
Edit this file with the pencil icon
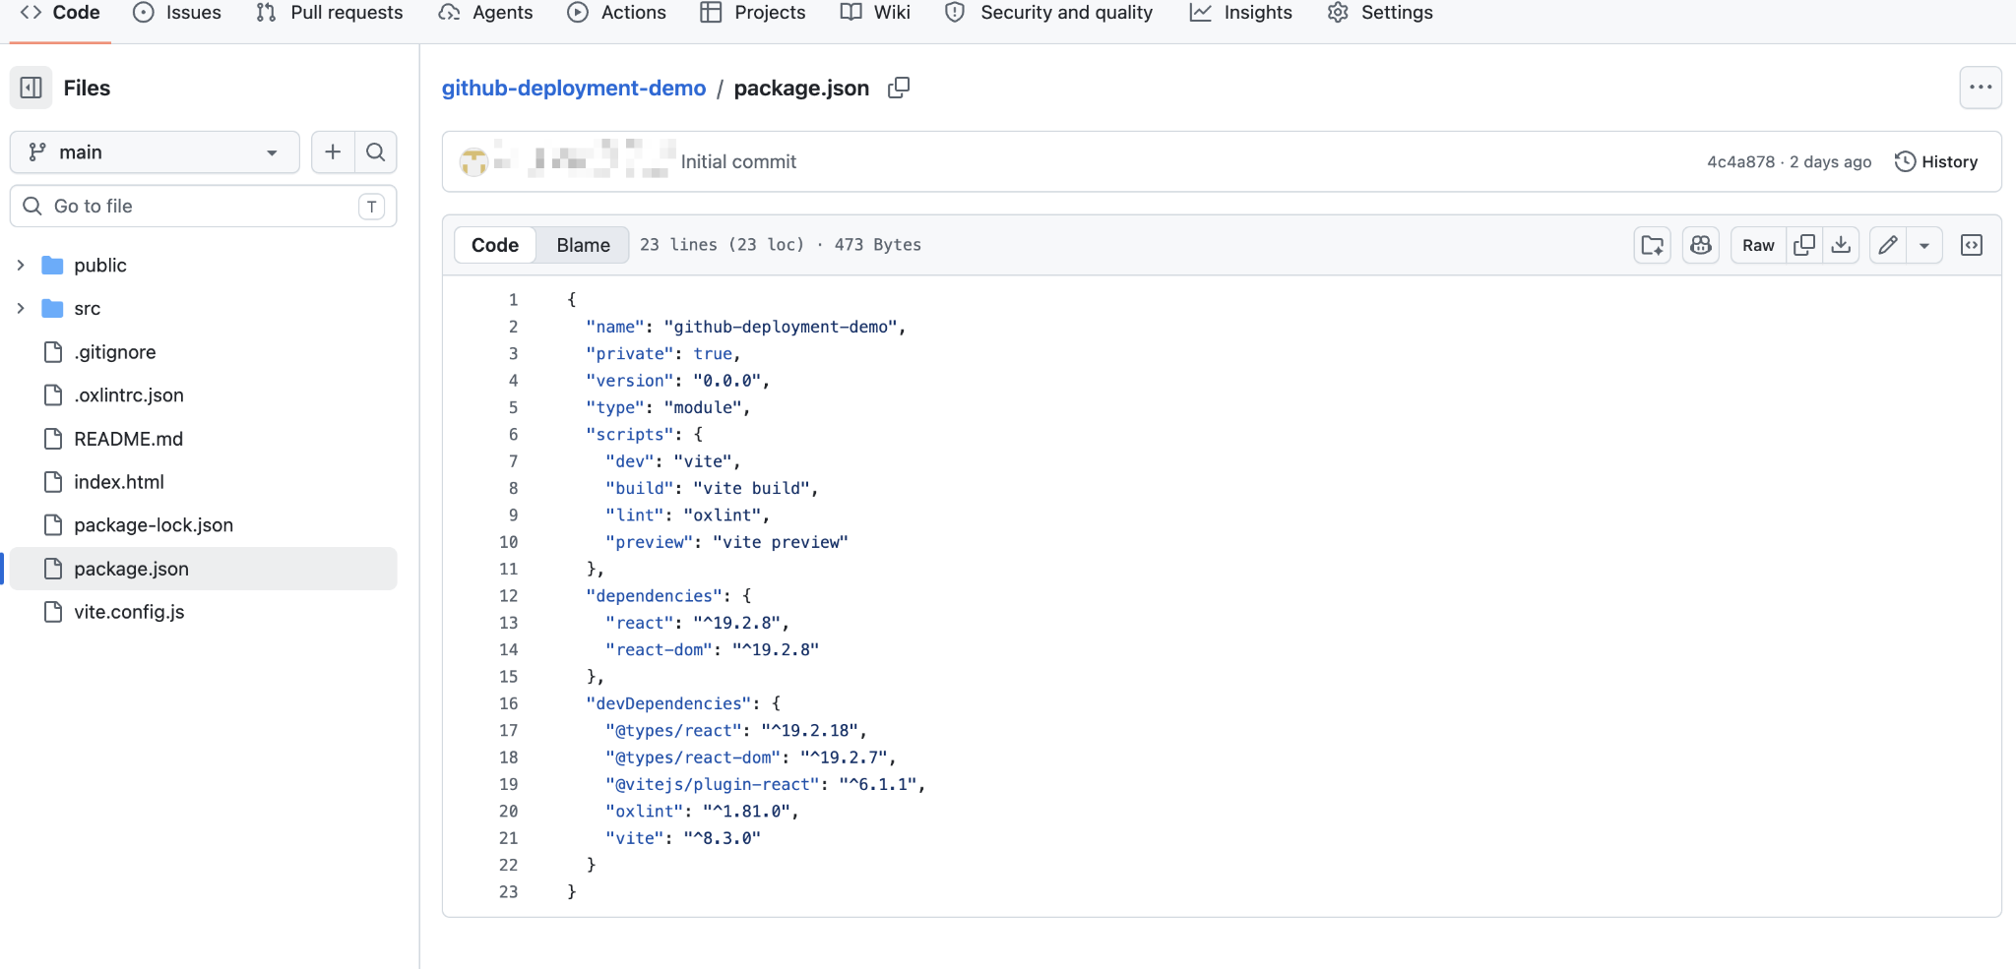click(1888, 245)
